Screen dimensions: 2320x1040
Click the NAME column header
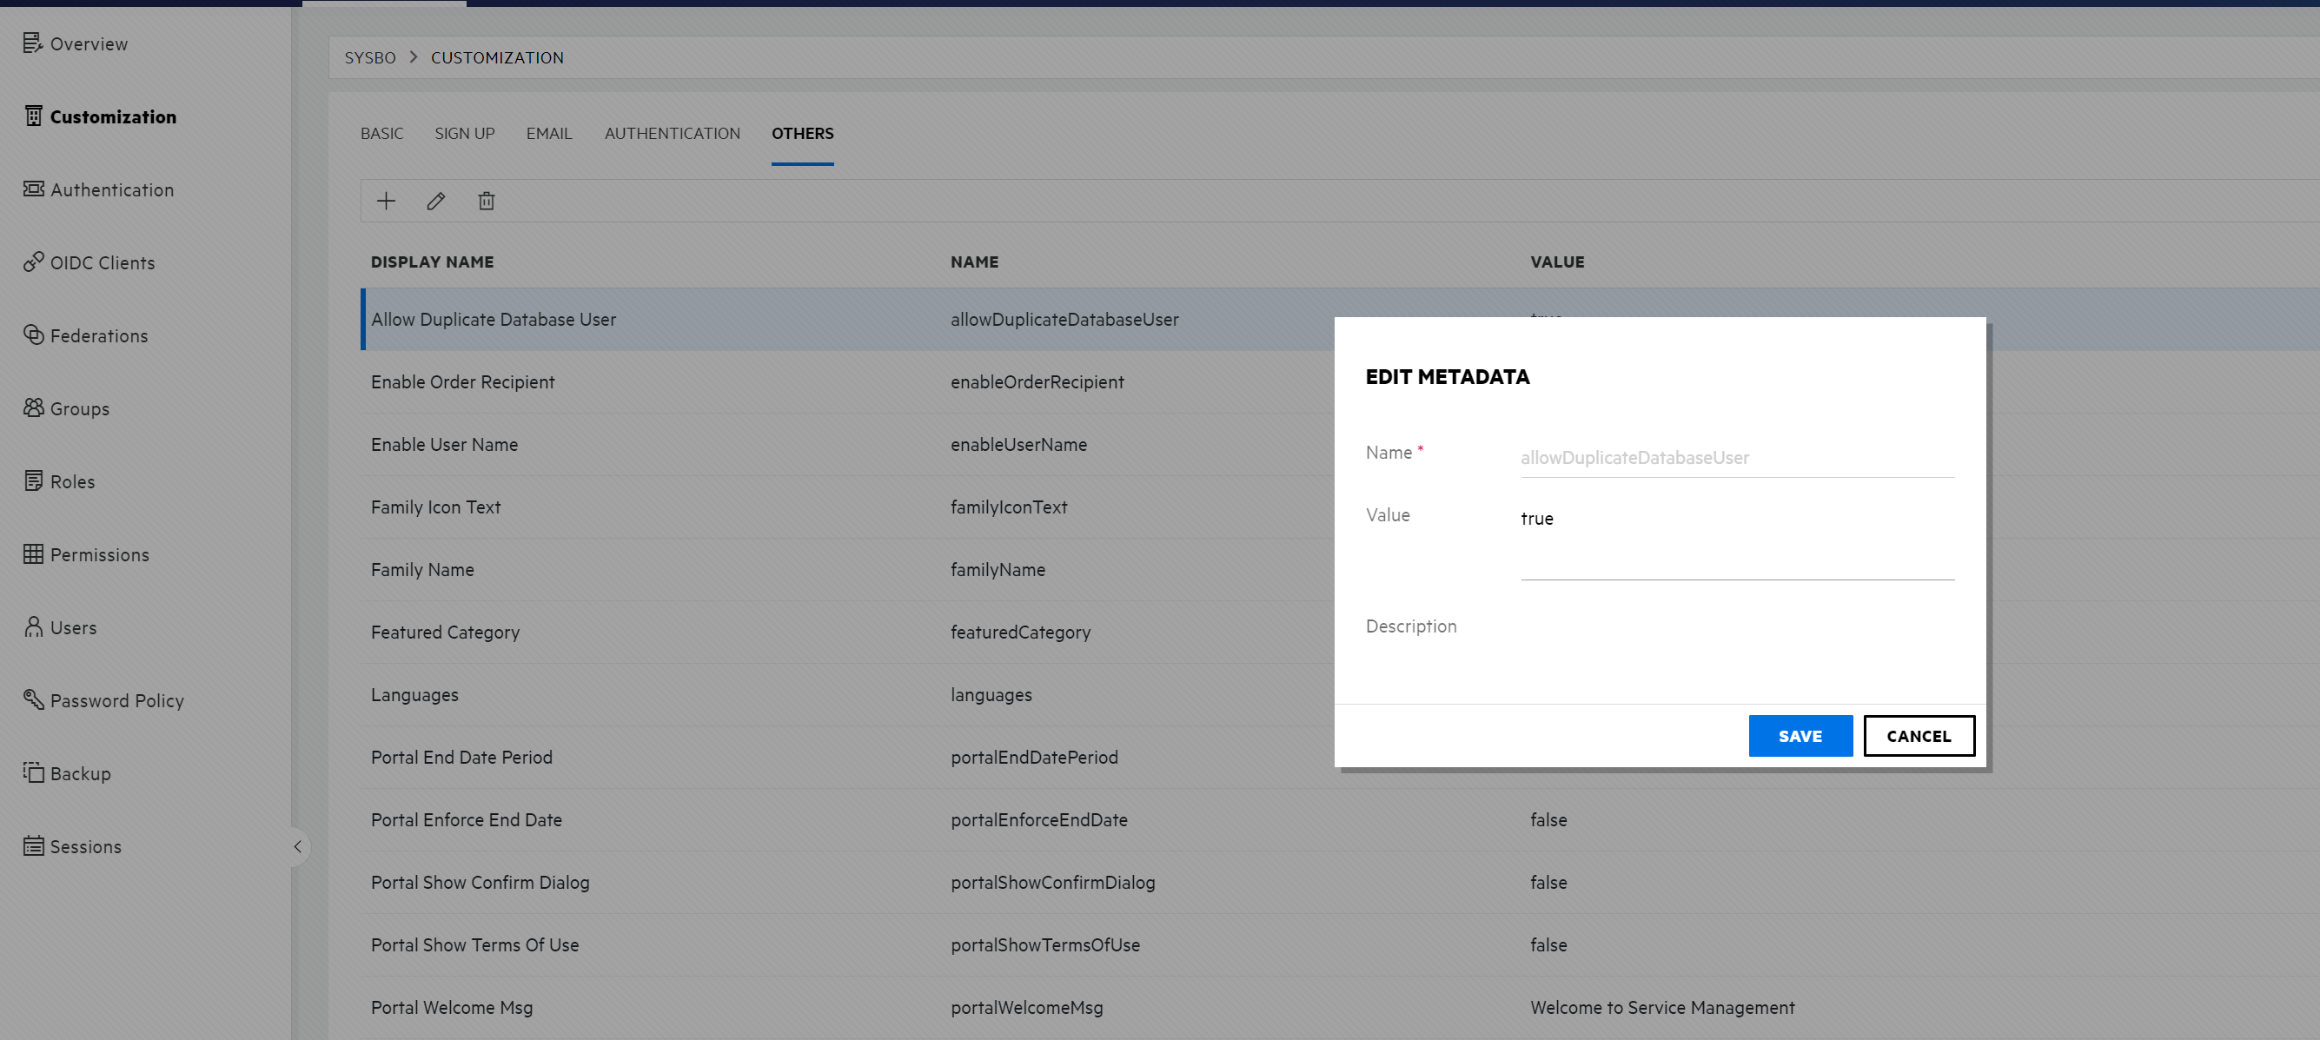[x=974, y=262]
